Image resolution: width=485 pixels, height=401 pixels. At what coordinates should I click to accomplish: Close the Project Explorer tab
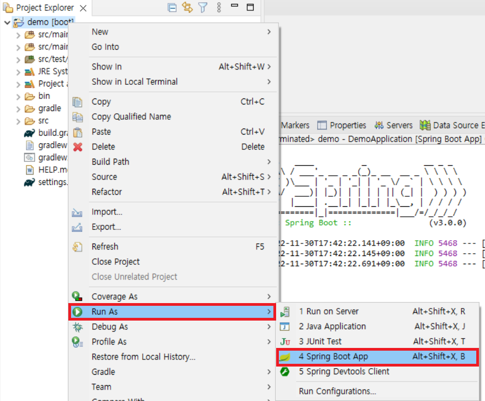click(83, 8)
